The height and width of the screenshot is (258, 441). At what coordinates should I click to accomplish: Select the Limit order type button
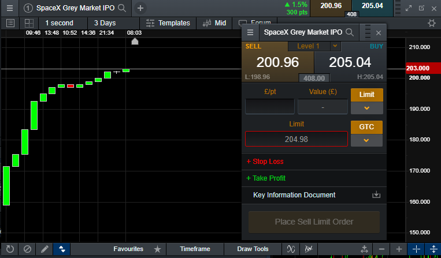click(x=367, y=95)
